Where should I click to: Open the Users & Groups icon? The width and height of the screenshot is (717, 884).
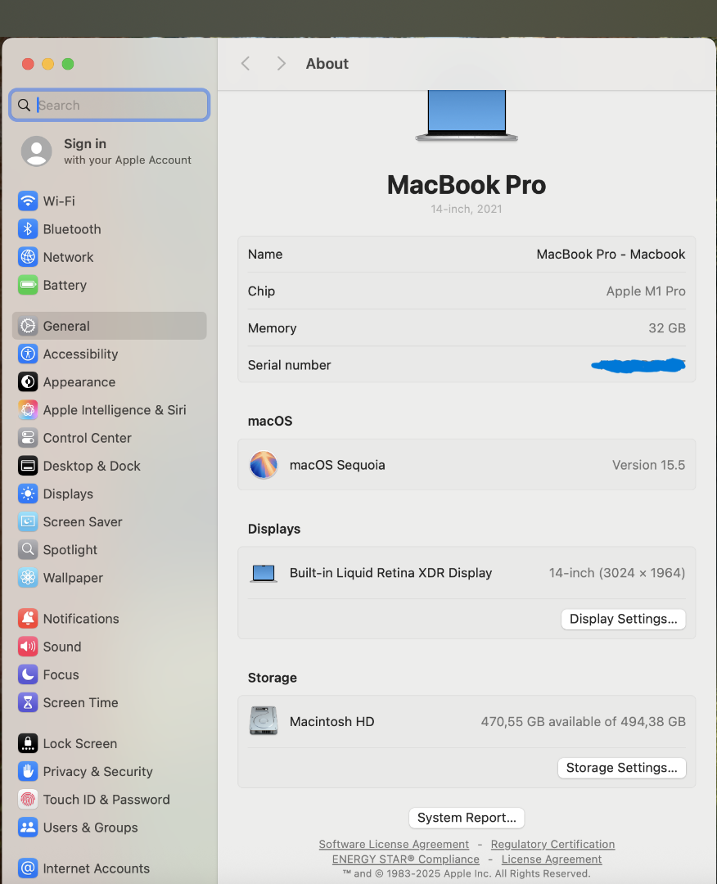point(28,827)
